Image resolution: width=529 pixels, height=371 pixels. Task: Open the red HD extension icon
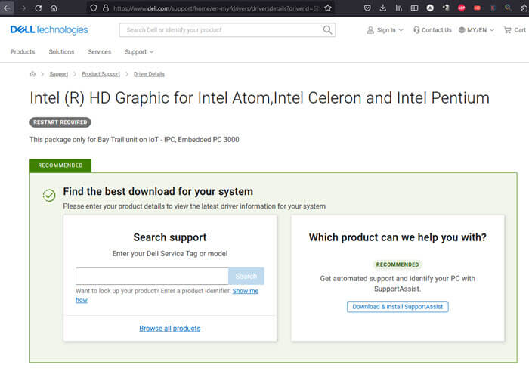coord(477,8)
